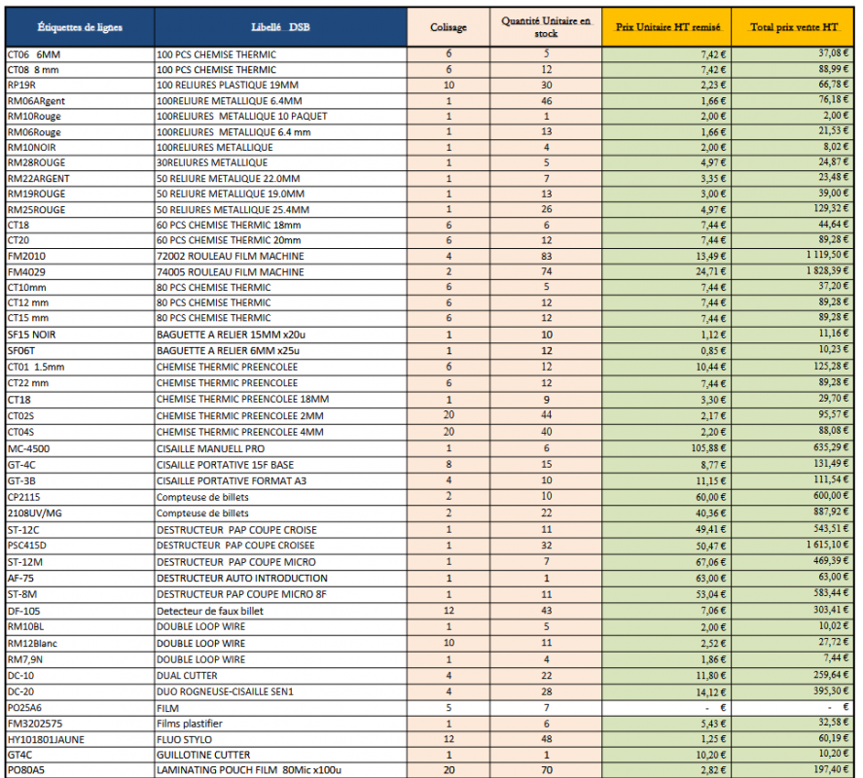Click the Total prix vente HT header
863x778 pixels.
793,27
